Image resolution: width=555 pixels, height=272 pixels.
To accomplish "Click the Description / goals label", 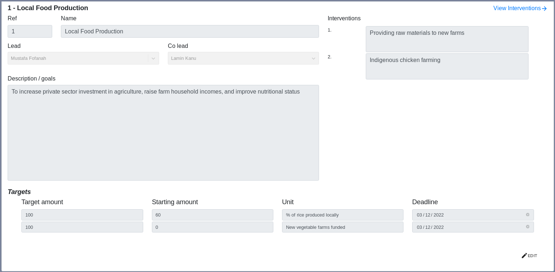I will [32, 79].
